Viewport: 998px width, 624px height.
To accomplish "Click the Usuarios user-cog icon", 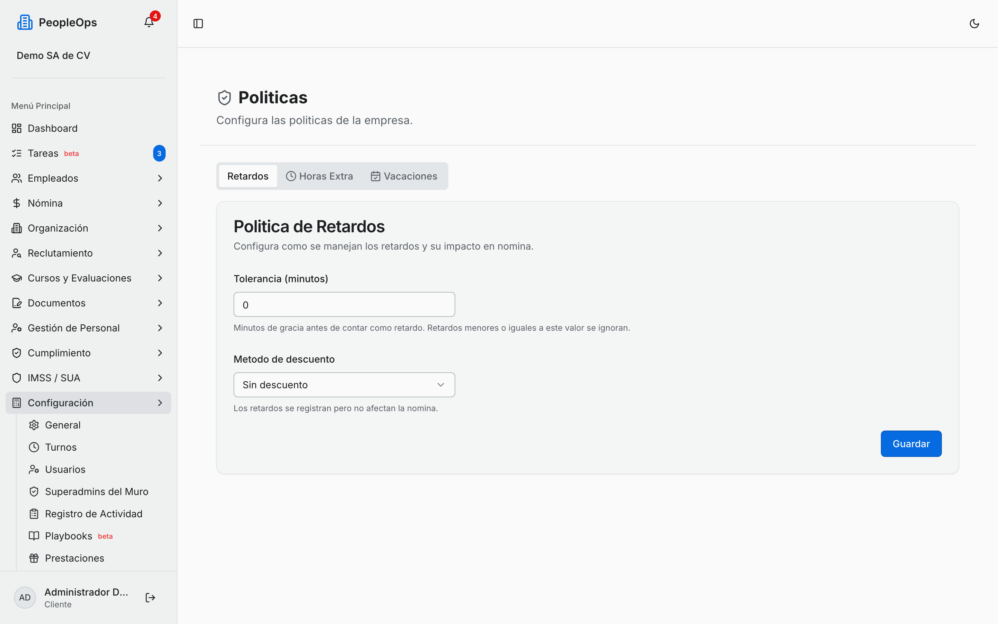I will click(x=34, y=469).
